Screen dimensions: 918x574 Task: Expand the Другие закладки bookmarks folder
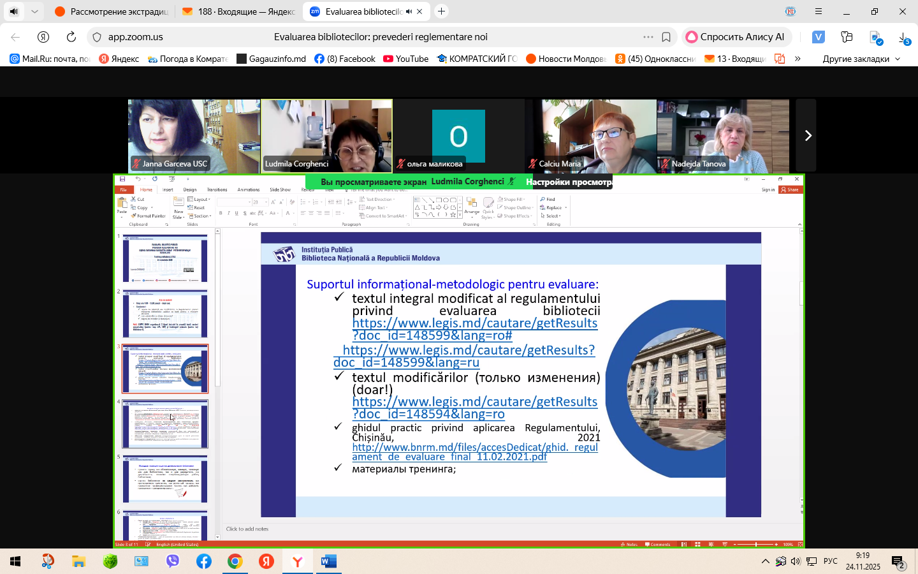tap(861, 59)
